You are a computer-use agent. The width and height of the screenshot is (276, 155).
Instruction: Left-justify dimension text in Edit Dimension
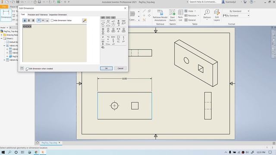click(25, 21)
